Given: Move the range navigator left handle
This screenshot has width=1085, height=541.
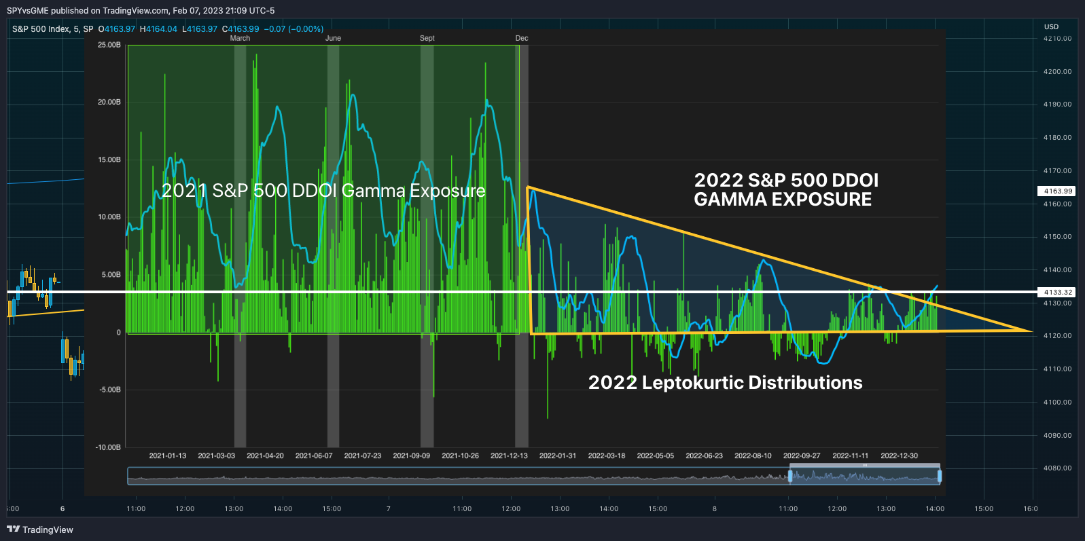Looking at the screenshot, I should 790,476.
